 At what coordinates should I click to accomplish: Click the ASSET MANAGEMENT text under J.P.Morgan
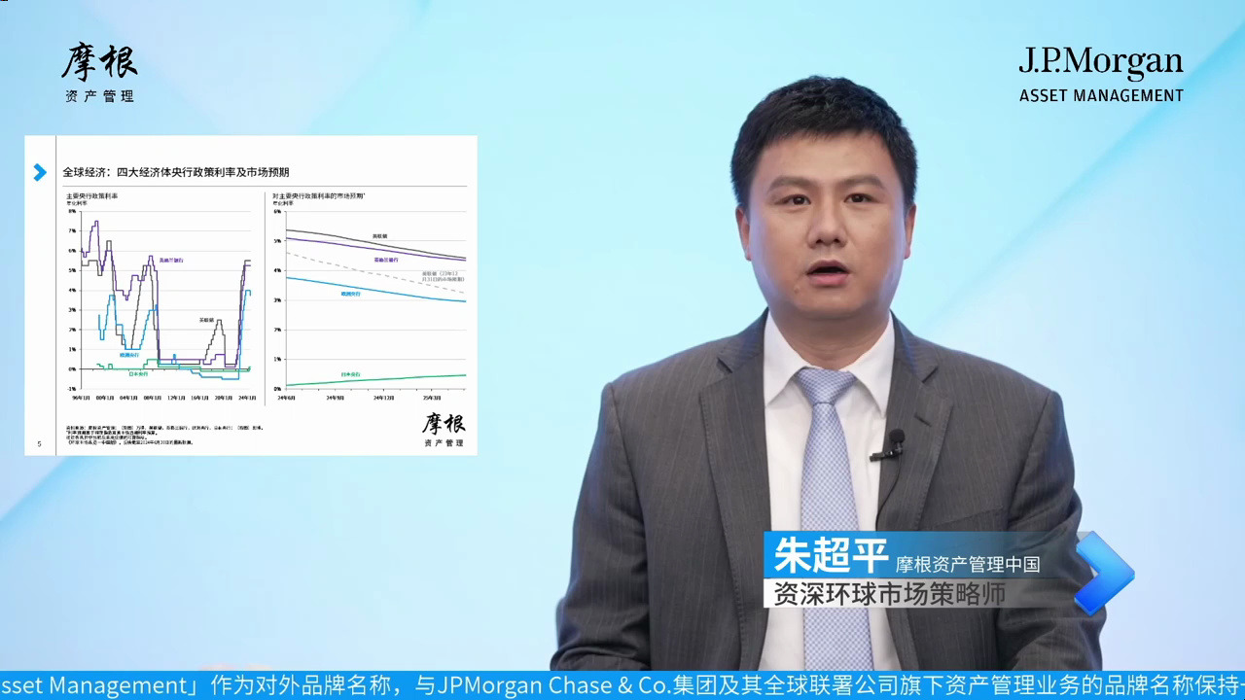pos(1101,95)
